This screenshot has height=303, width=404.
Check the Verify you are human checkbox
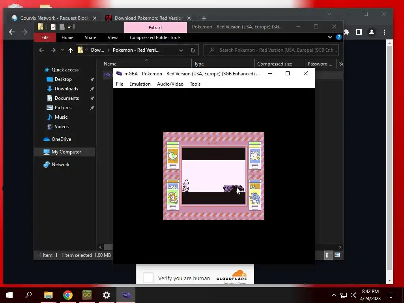(148, 278)
